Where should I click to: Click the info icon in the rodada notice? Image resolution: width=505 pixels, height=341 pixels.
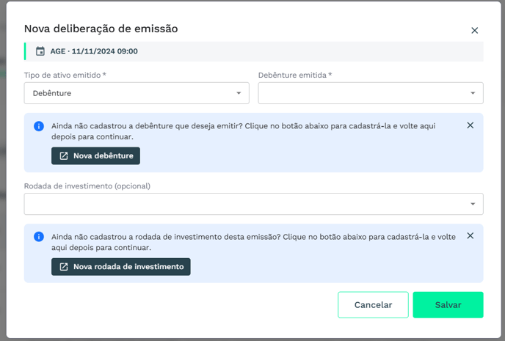(x=39, y=237)
